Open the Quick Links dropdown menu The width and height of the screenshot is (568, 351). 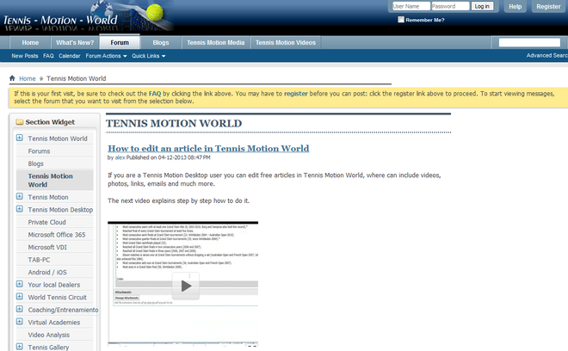(x=149, y=56)
